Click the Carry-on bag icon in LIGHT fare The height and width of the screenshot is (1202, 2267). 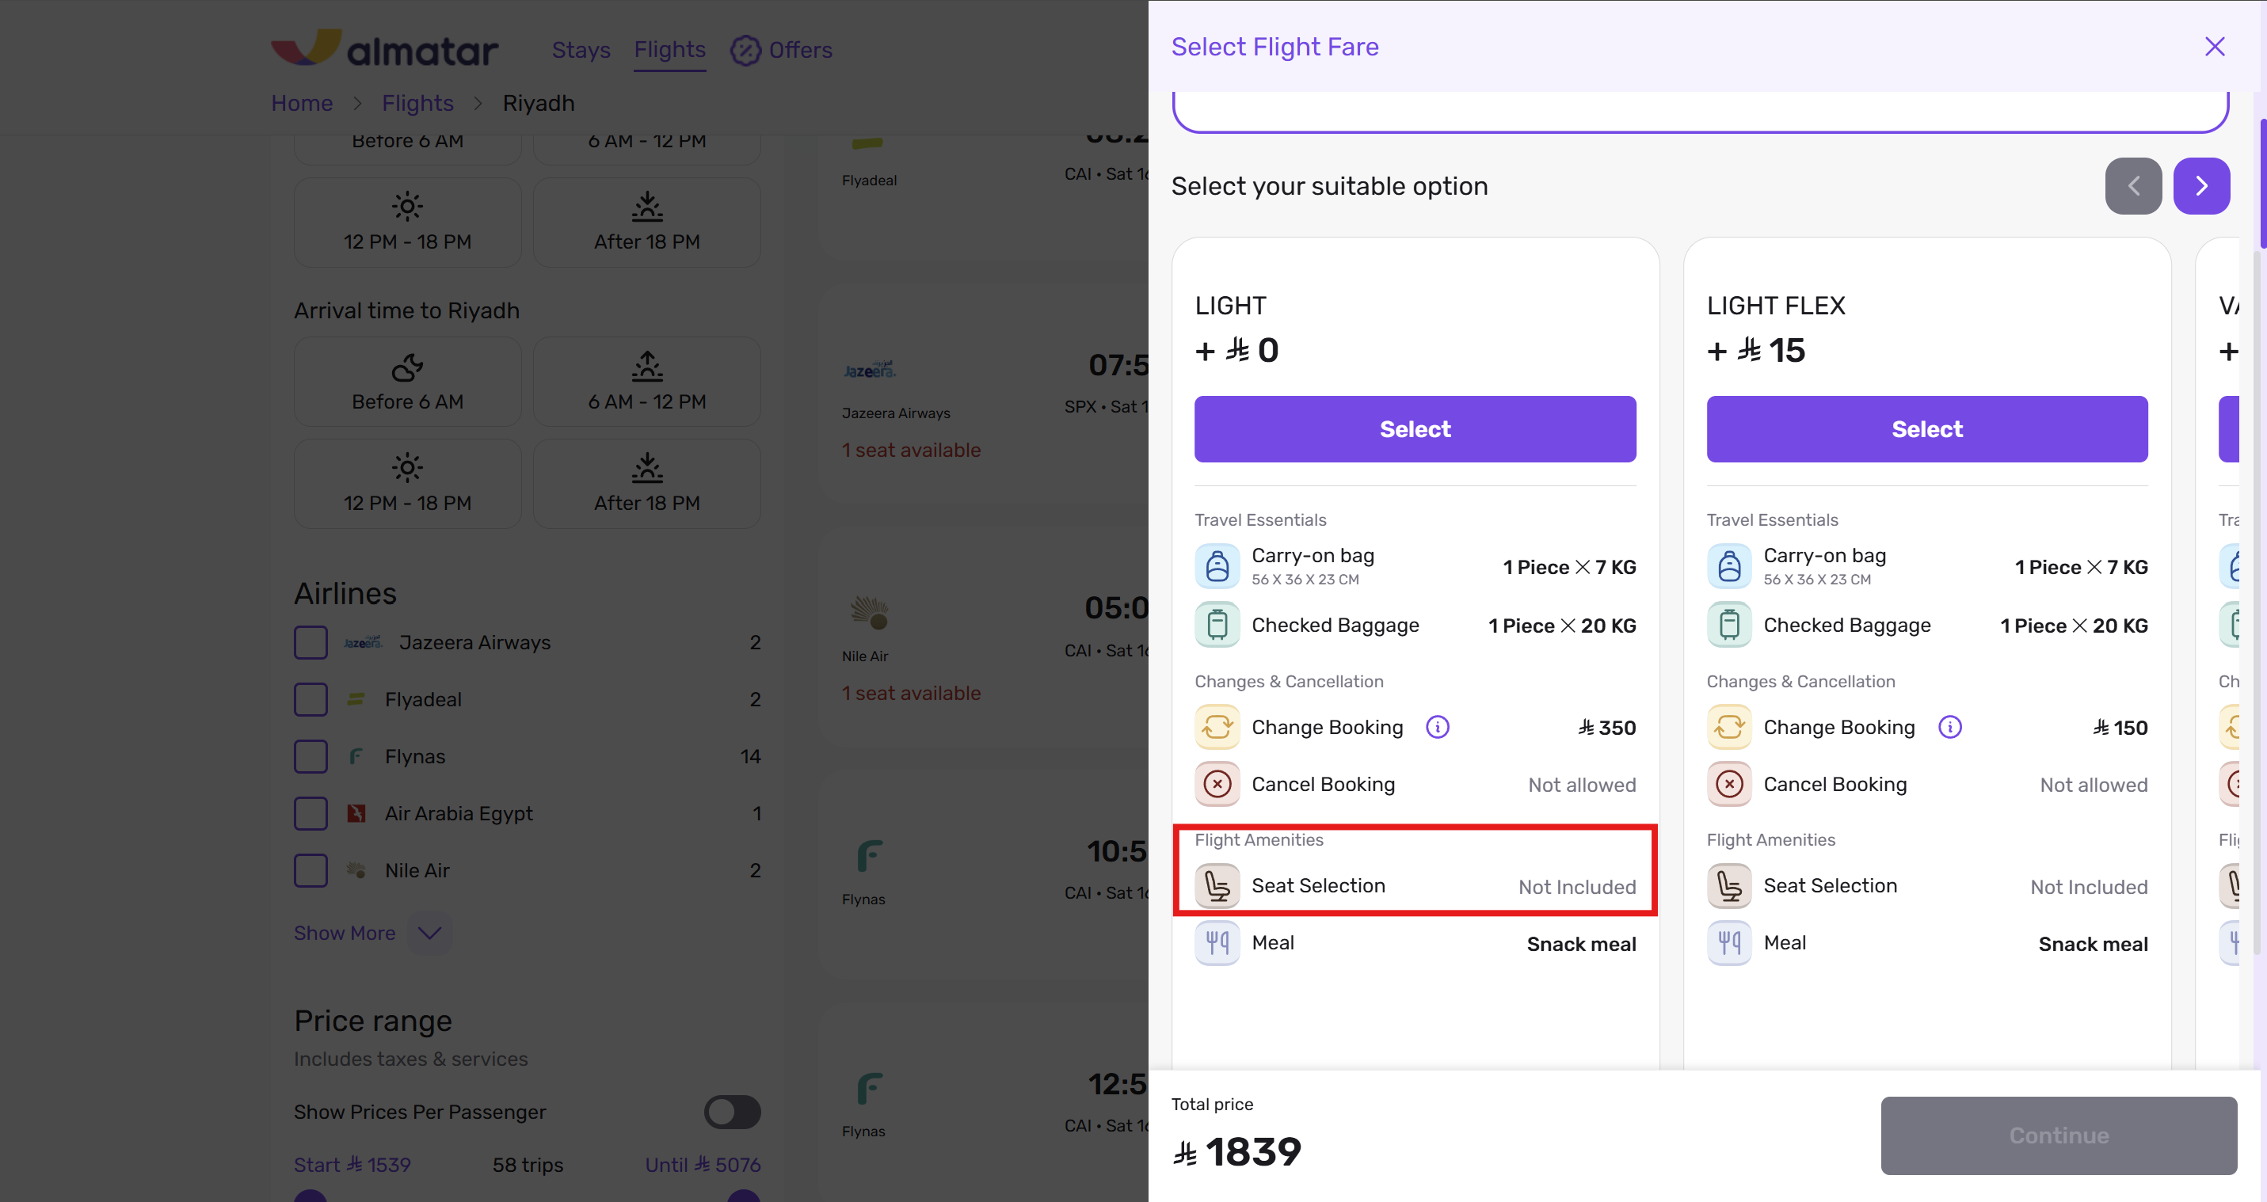1217,566
